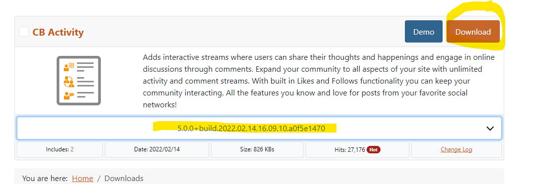Tick the checkbox beside CB Activity
The image size is (538, 184).
coord(24,32)
